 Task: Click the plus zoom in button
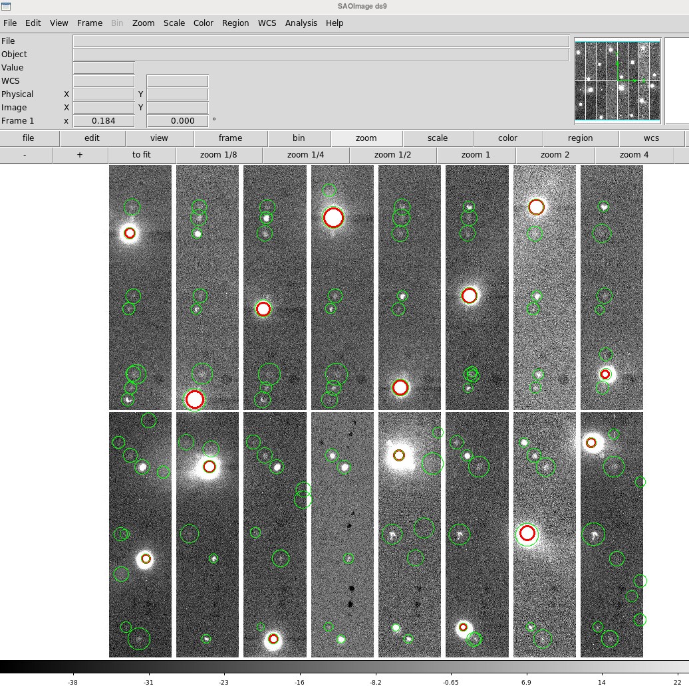pos(80,155)
